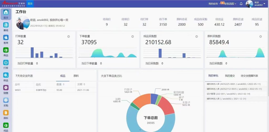
Task: Open the 样品 sidebar module
Action: [x=6, y=77]
